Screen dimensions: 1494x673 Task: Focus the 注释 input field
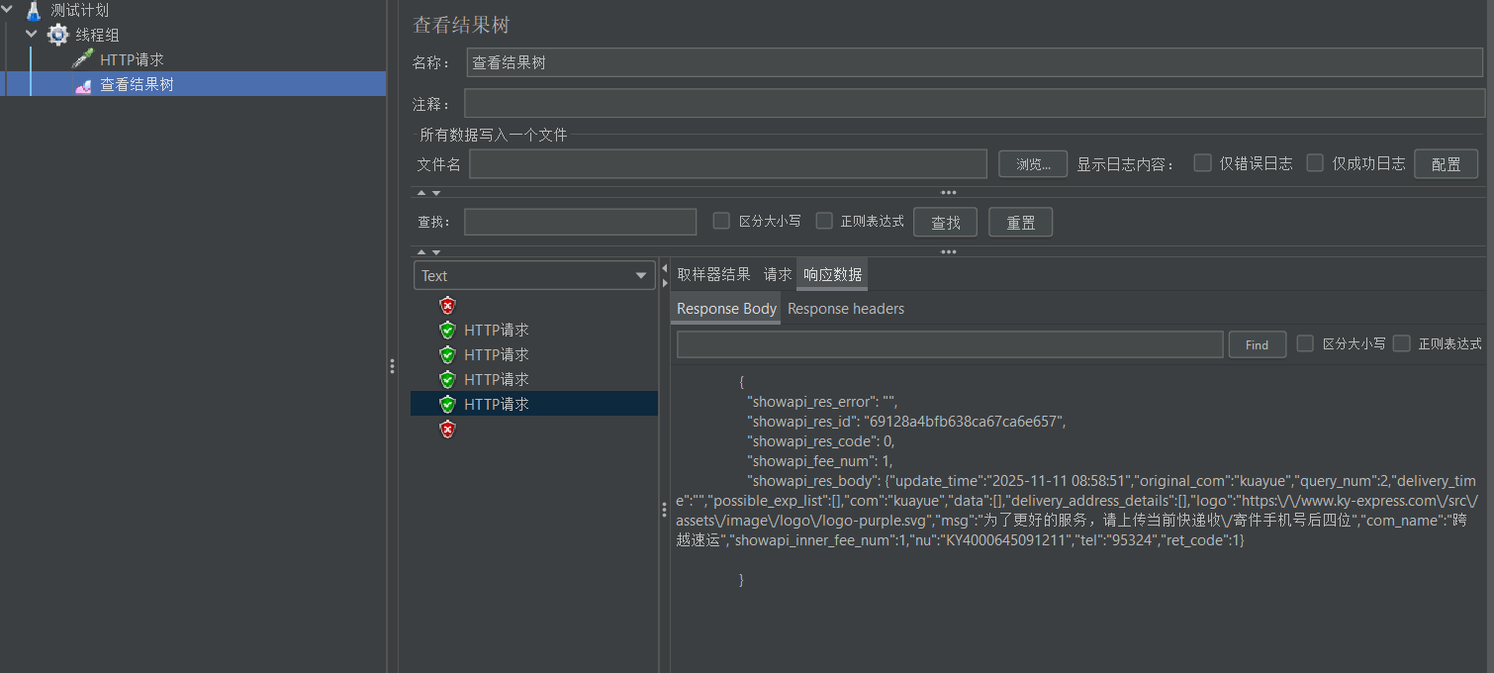coord(975,104)
